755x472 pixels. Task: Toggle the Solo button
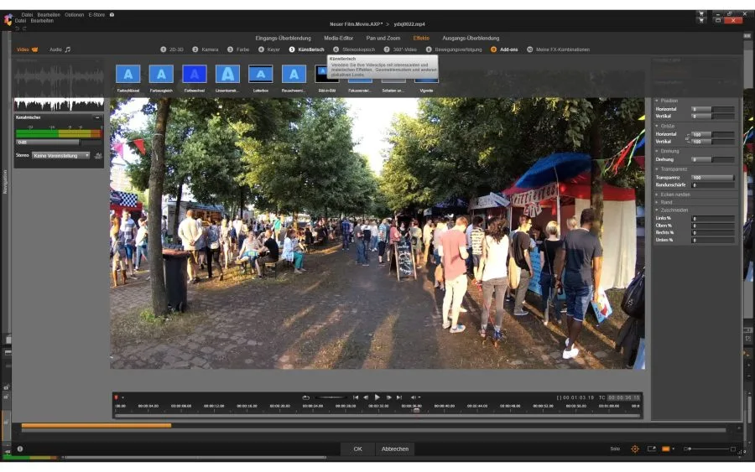(x=615, y=449)
